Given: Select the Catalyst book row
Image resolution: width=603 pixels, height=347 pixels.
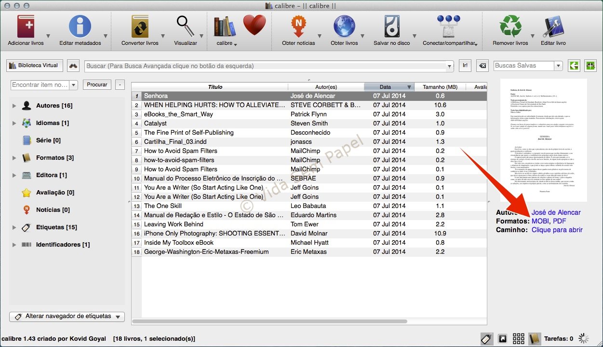Looking at the screenshot, I should (x=309, y=124).
